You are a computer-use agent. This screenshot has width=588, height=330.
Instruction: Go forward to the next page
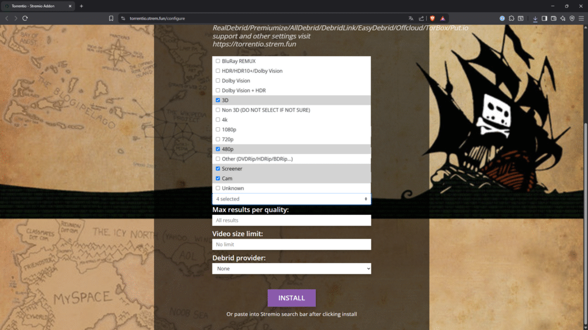point(16,18)
